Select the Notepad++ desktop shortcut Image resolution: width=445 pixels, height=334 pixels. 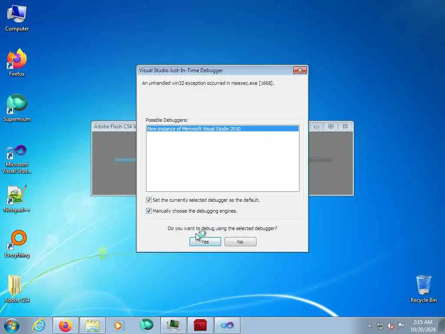click(x=17, y=199)
